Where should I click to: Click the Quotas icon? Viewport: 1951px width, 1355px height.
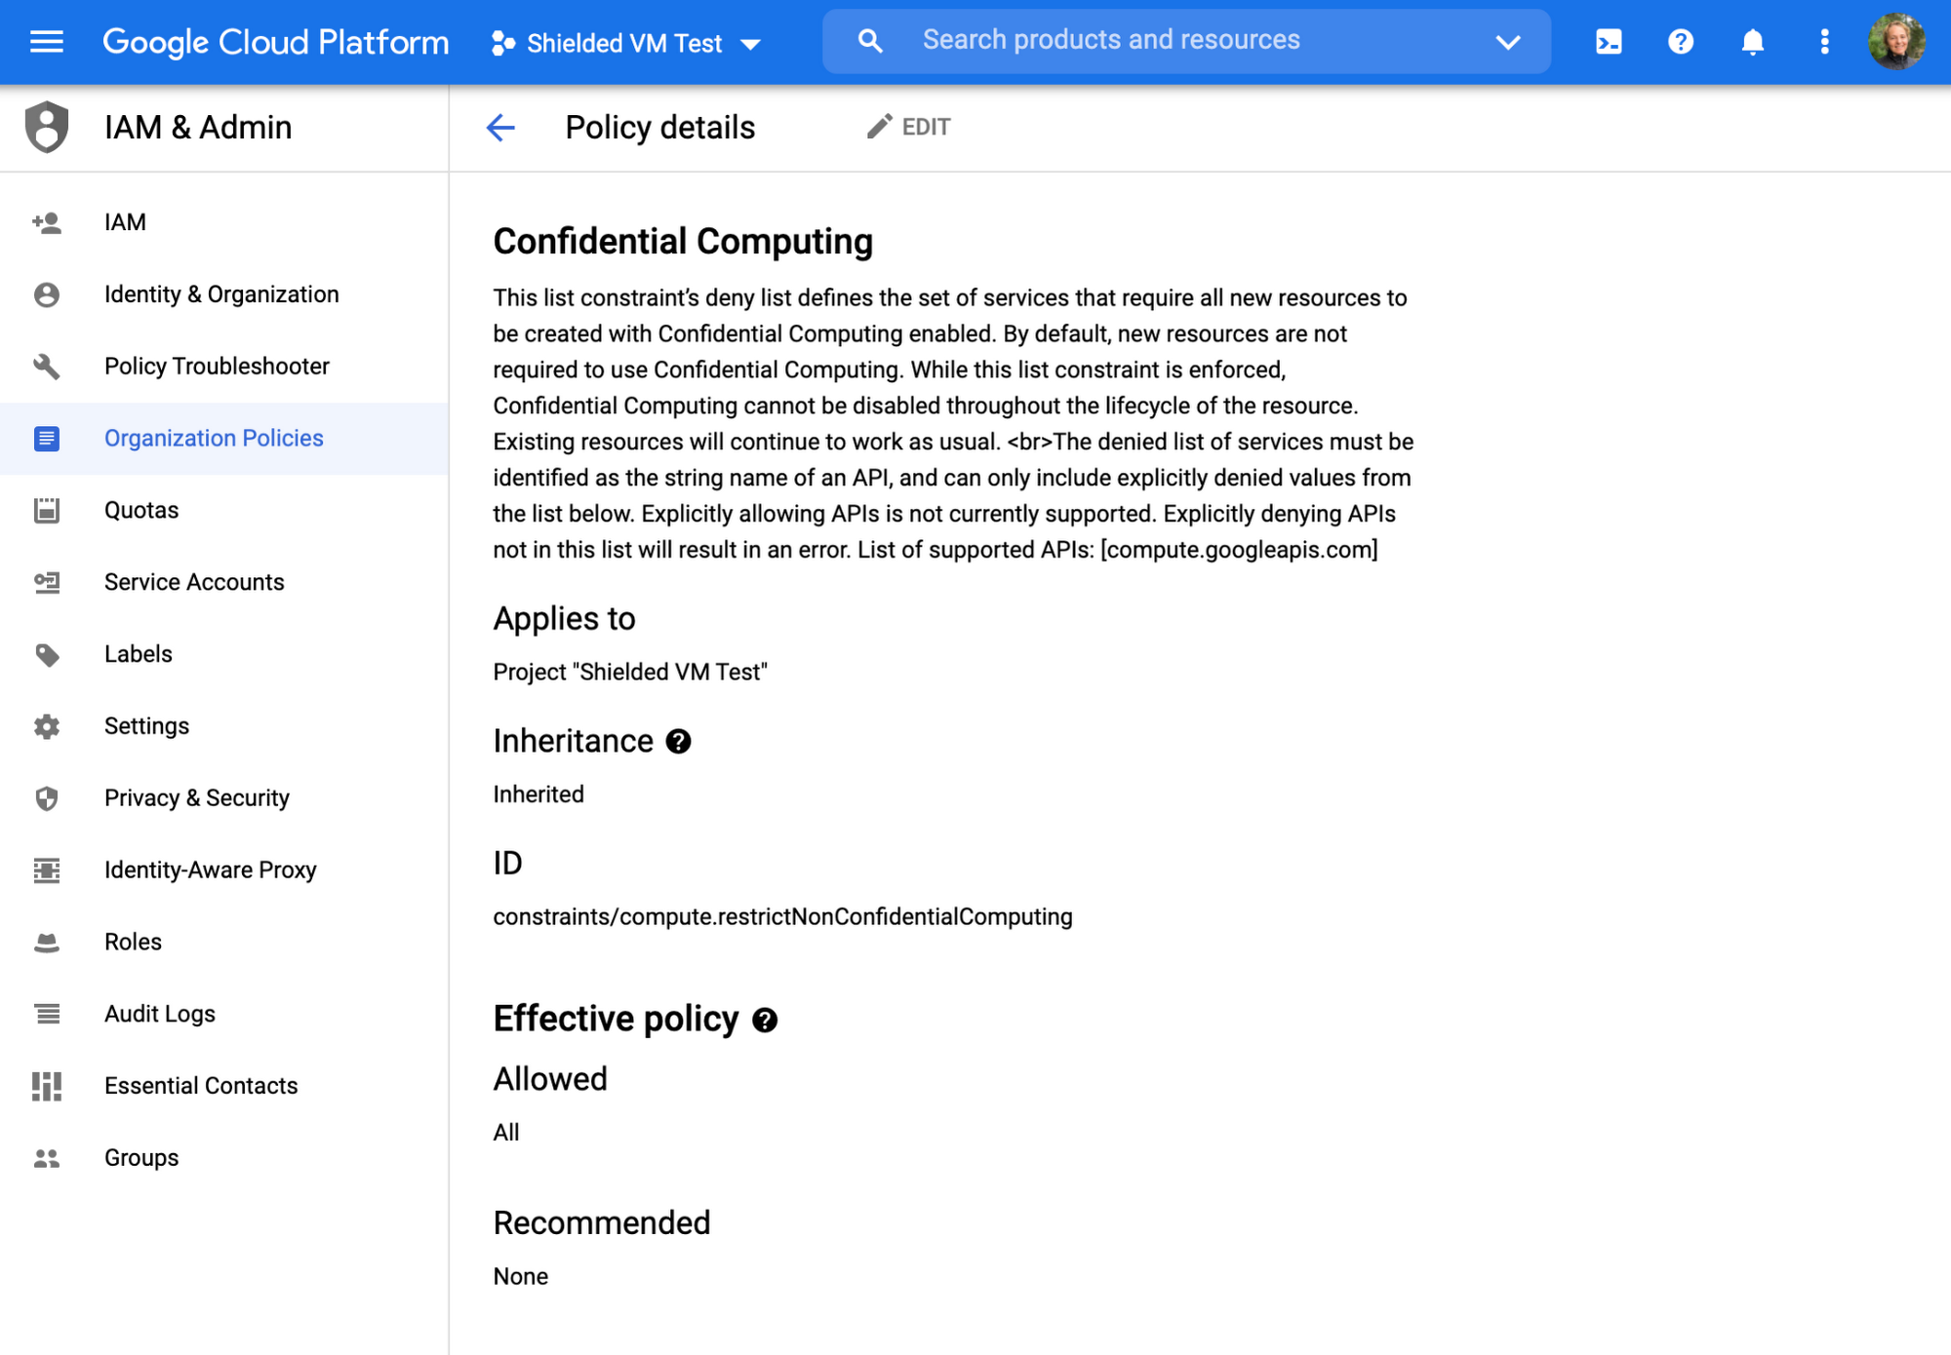47,511
